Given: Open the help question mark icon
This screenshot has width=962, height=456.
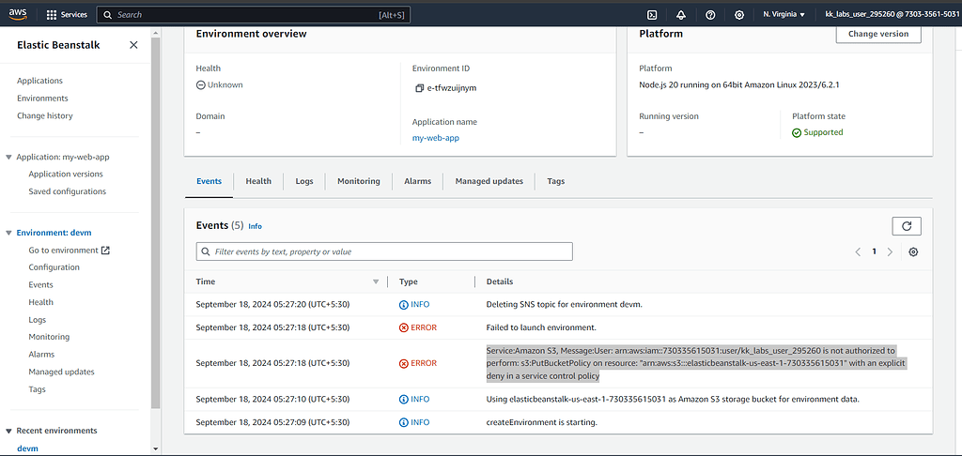Looking at the screenshot, I should pos(710,15).
